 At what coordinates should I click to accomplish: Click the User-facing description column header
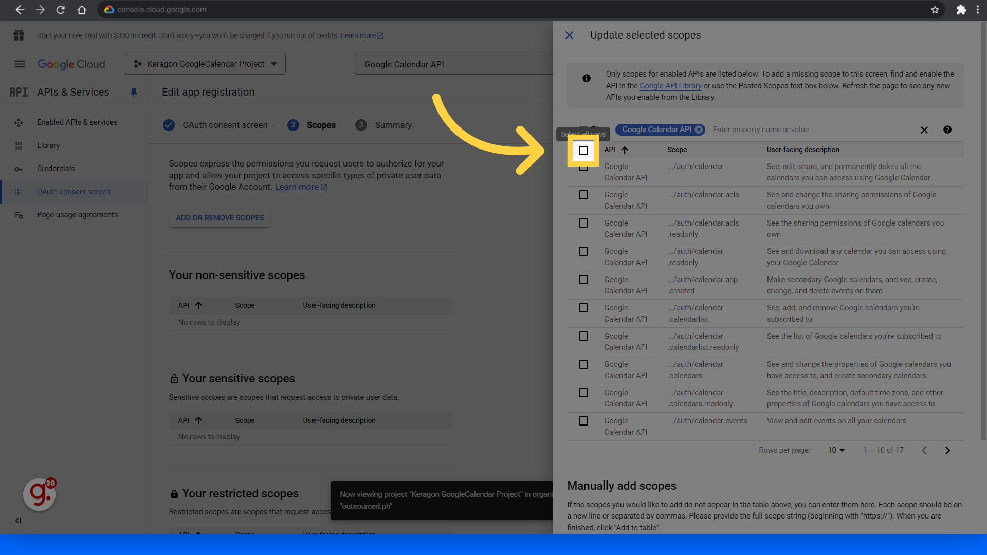click(803, 150)
